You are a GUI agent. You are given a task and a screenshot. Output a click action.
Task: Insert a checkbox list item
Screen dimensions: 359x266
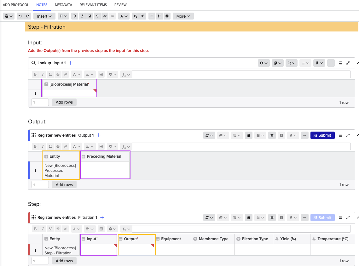167,16
